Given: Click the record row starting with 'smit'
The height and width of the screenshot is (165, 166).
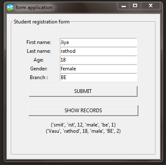Looking at the screenshot, I should click(83, 125).
